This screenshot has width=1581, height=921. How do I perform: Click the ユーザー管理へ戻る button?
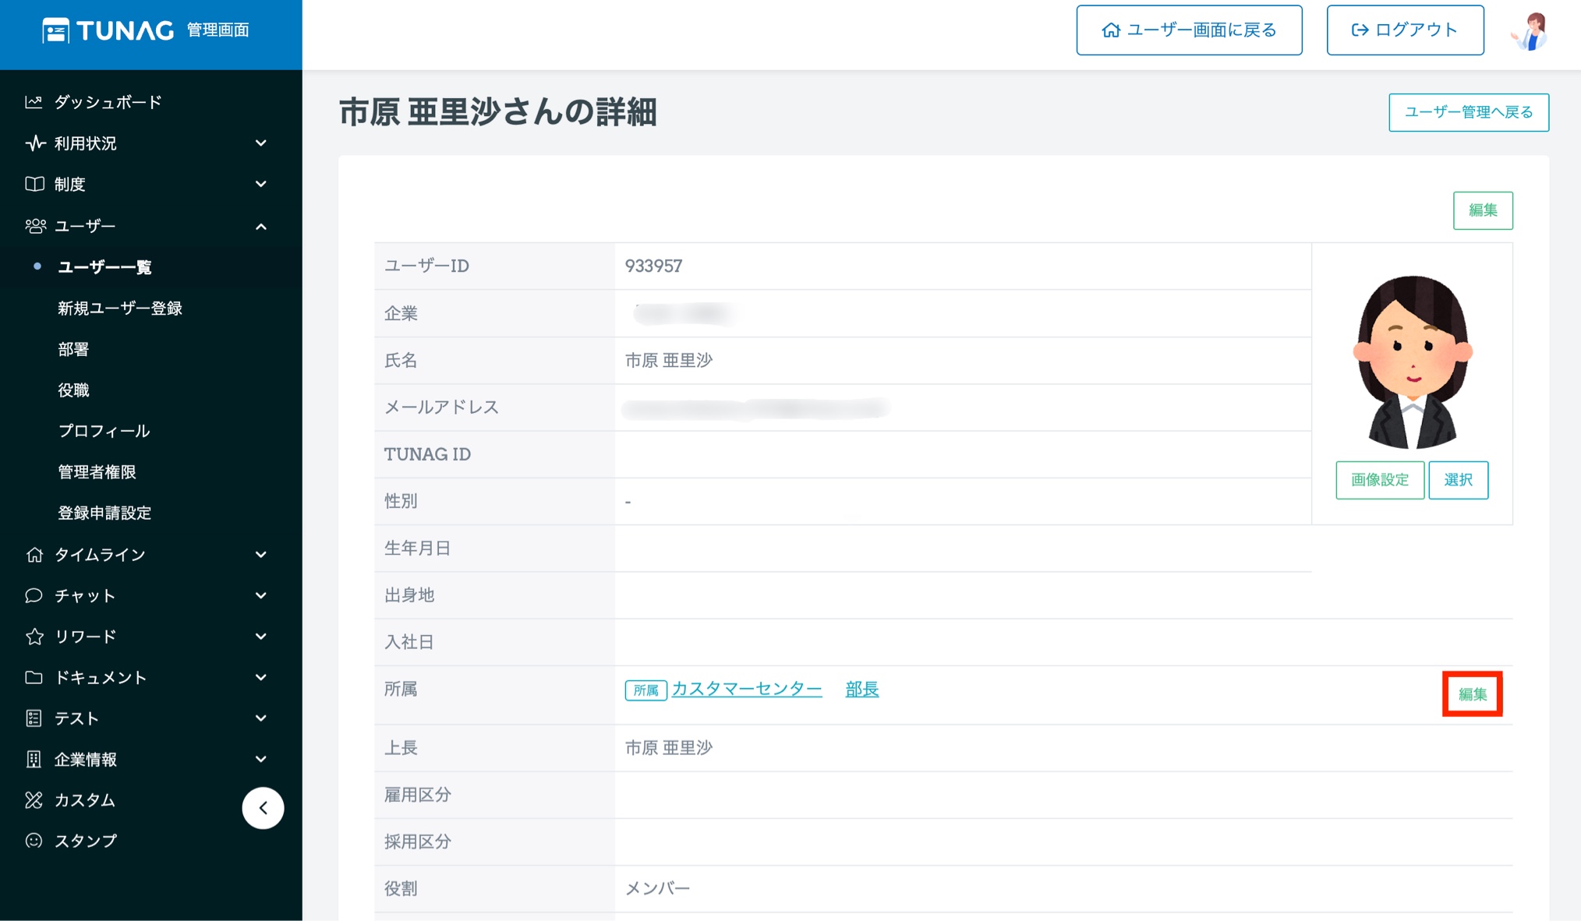1469,112
